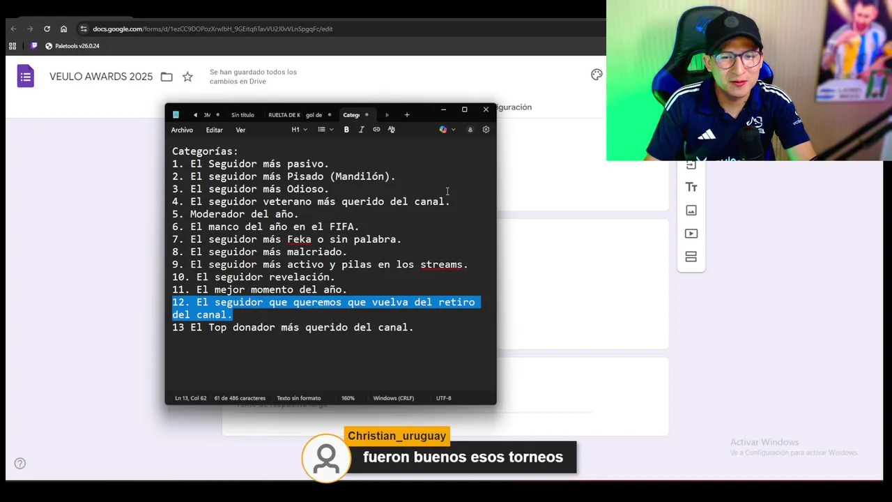This screenshot has height=502, width=892.
Task: Click line 4 about seguidor veterano
Action: coord(311,201)
